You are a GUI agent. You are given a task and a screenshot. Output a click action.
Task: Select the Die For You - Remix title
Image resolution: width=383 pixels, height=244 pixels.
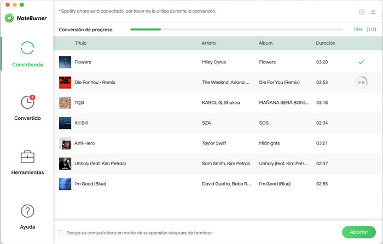point(95,82)
